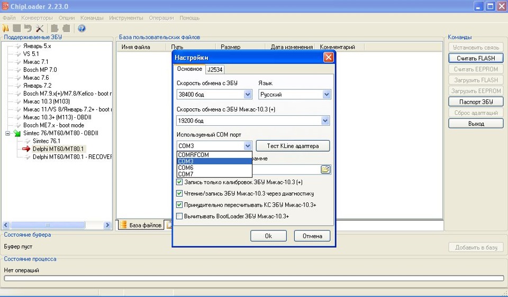Click the Паспорт ЭБУ button

coord(476,102)
